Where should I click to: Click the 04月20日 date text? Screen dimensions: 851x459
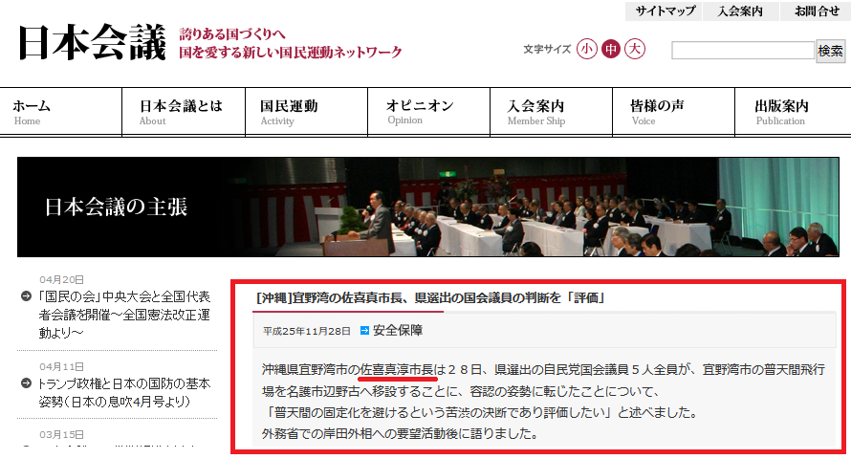pyautogui.click(x=61, y=279)
